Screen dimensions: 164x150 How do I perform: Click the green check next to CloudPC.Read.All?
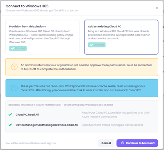[x=10, y=114]
